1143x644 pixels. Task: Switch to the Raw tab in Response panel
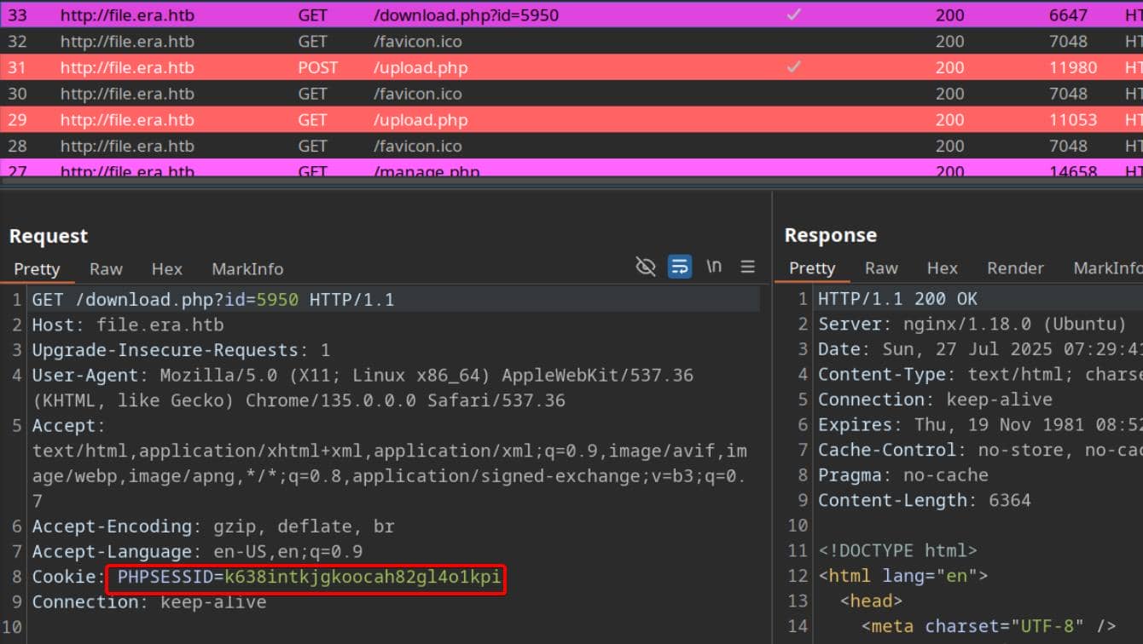(x=881, y=268)
